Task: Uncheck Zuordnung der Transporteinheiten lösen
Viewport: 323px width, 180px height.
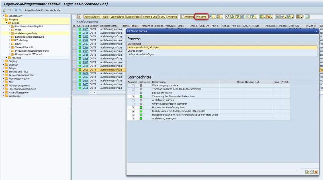Action: (x=133, y=97)
